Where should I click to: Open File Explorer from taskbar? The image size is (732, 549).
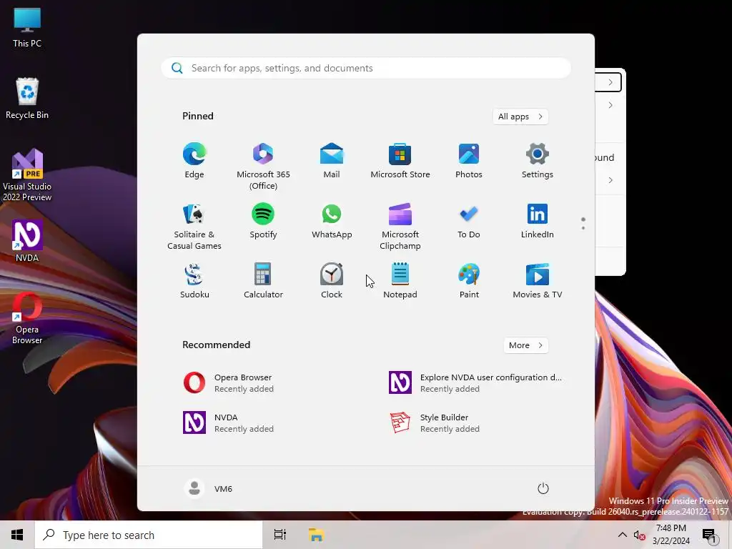[x=317, y=535]
